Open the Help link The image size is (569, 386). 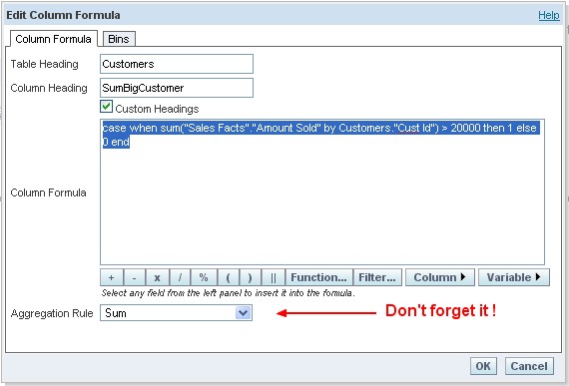tap(548, 15)
